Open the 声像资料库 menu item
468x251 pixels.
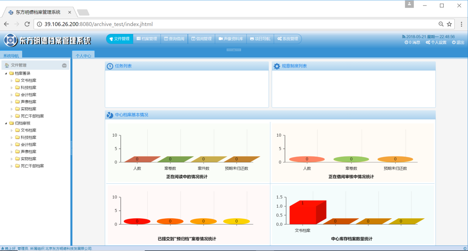click(x=231, y=39)
